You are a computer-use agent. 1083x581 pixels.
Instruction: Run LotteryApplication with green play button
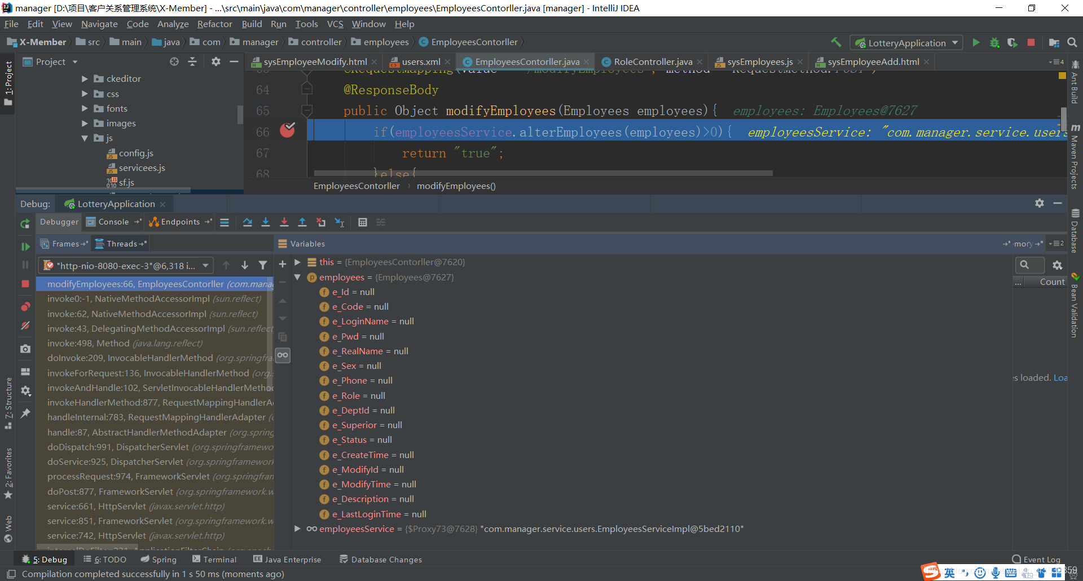[976, 42]
